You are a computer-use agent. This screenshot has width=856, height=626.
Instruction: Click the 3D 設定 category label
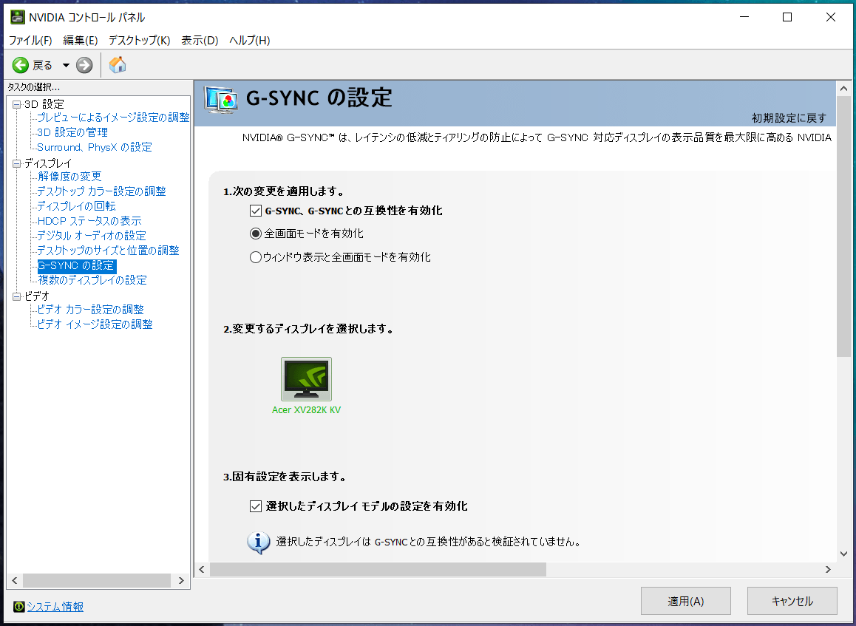[44, 103]
